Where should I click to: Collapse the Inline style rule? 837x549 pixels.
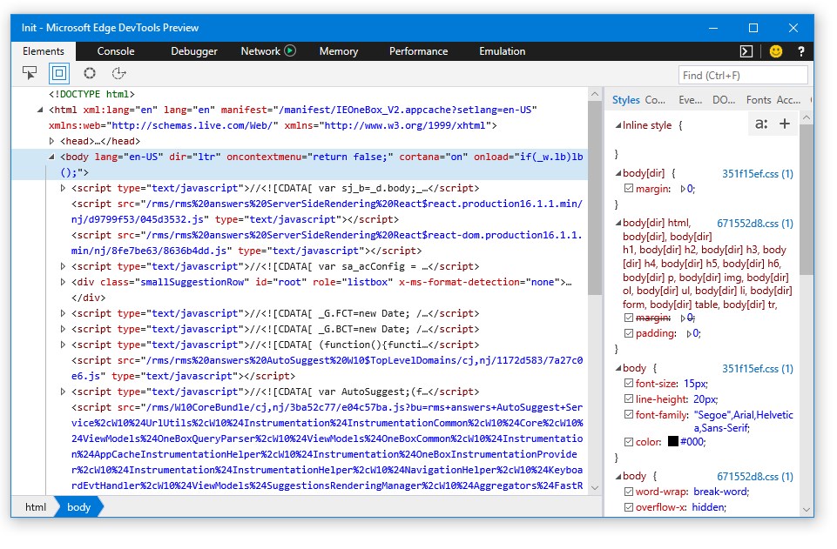coord(618,126)
